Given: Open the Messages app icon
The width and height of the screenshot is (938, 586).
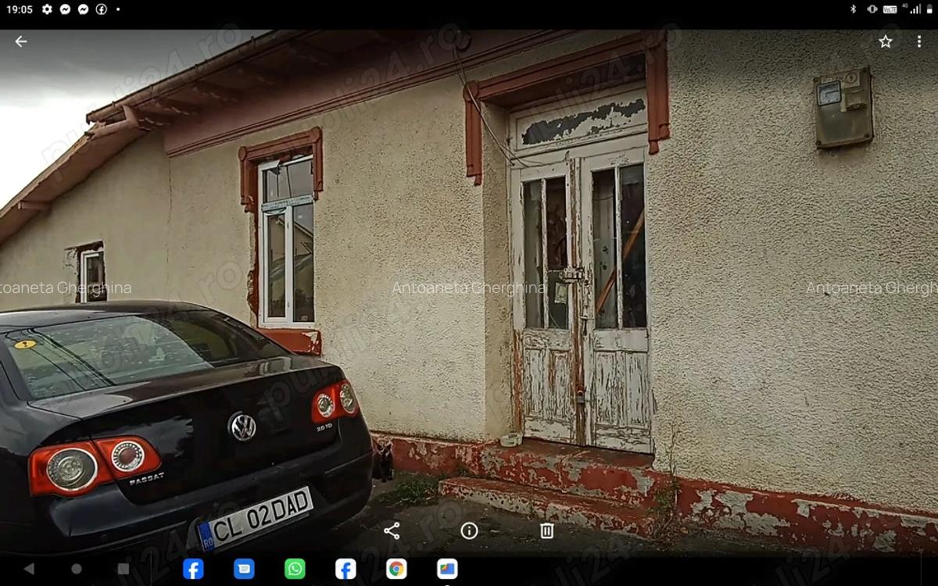Looking at the screenshot, I should coord(242,570).
